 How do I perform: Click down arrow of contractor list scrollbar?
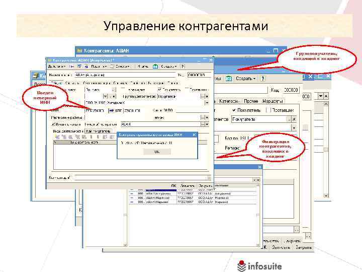(x=258, y=245)
